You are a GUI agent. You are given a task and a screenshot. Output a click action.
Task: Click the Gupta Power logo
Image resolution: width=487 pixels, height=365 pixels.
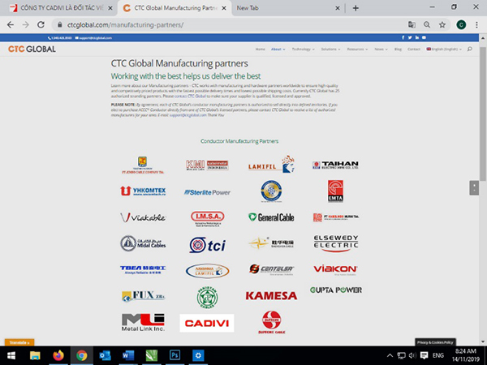336,290
